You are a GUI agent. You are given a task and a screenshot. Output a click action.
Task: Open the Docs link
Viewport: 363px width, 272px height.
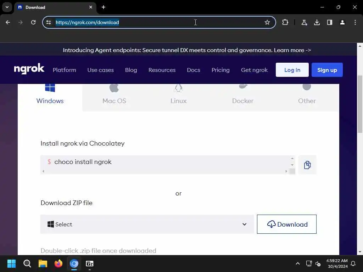click(x=194, y=70)
